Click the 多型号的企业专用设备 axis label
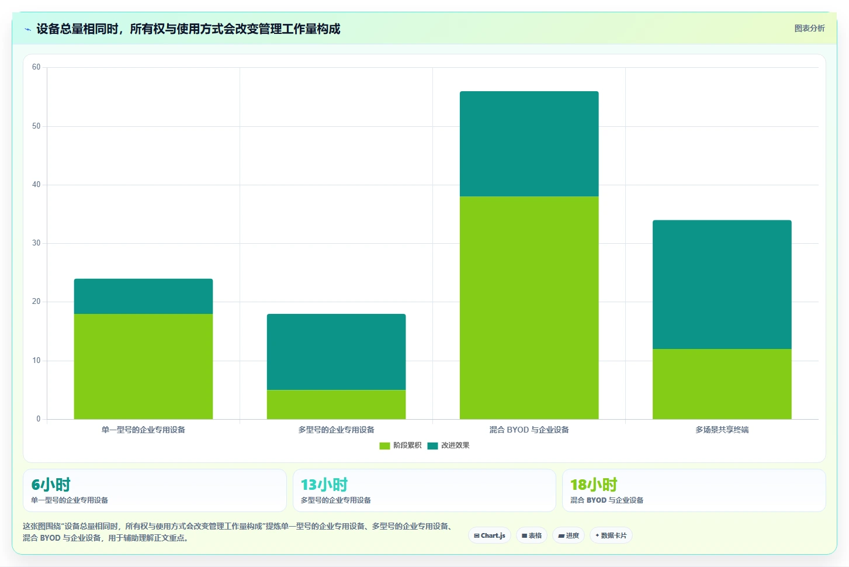Screen dimensions: 849x567 [336, 430]
